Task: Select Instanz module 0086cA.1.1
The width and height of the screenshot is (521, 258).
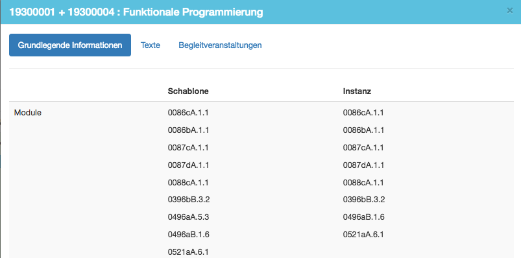Action: pos(363,113)
